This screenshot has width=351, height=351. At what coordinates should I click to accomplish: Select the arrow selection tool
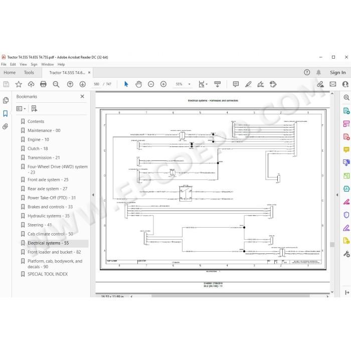(x=126, y=84)
